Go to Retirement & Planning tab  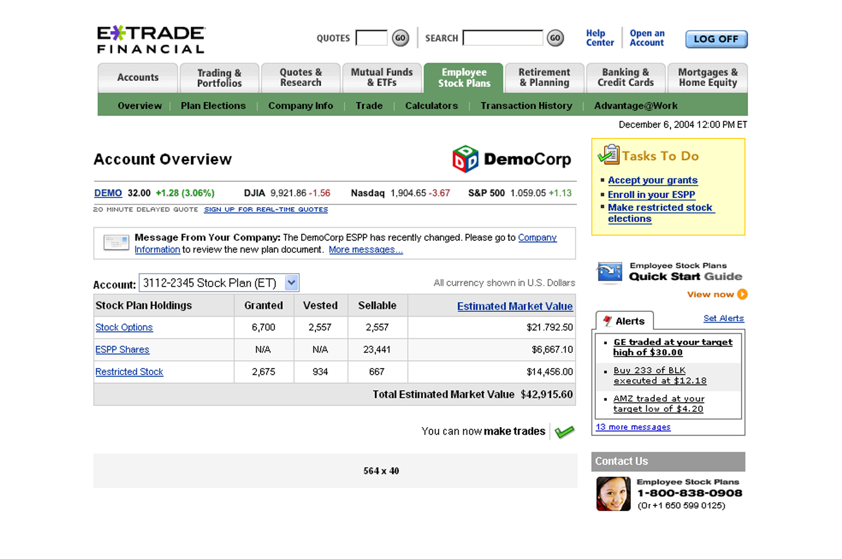[545, 78]
